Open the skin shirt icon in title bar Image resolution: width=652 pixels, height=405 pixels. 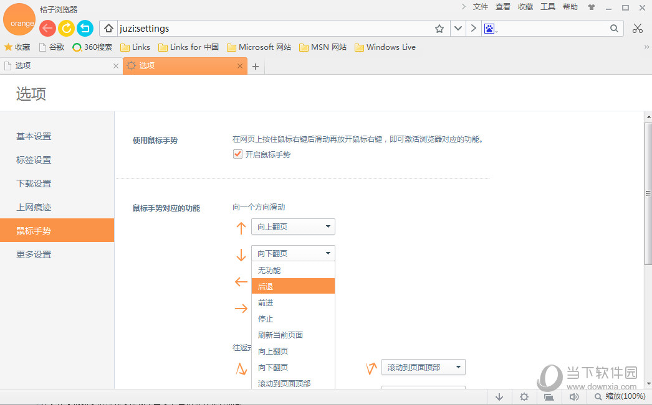click(x=592, y=7)
